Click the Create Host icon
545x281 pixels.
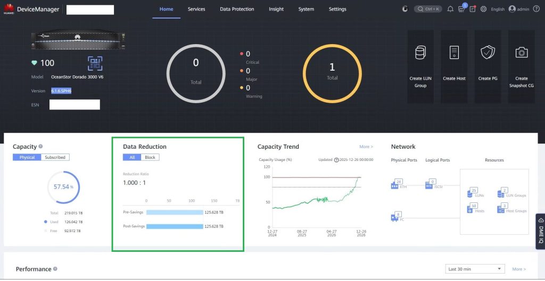(454, 52)
